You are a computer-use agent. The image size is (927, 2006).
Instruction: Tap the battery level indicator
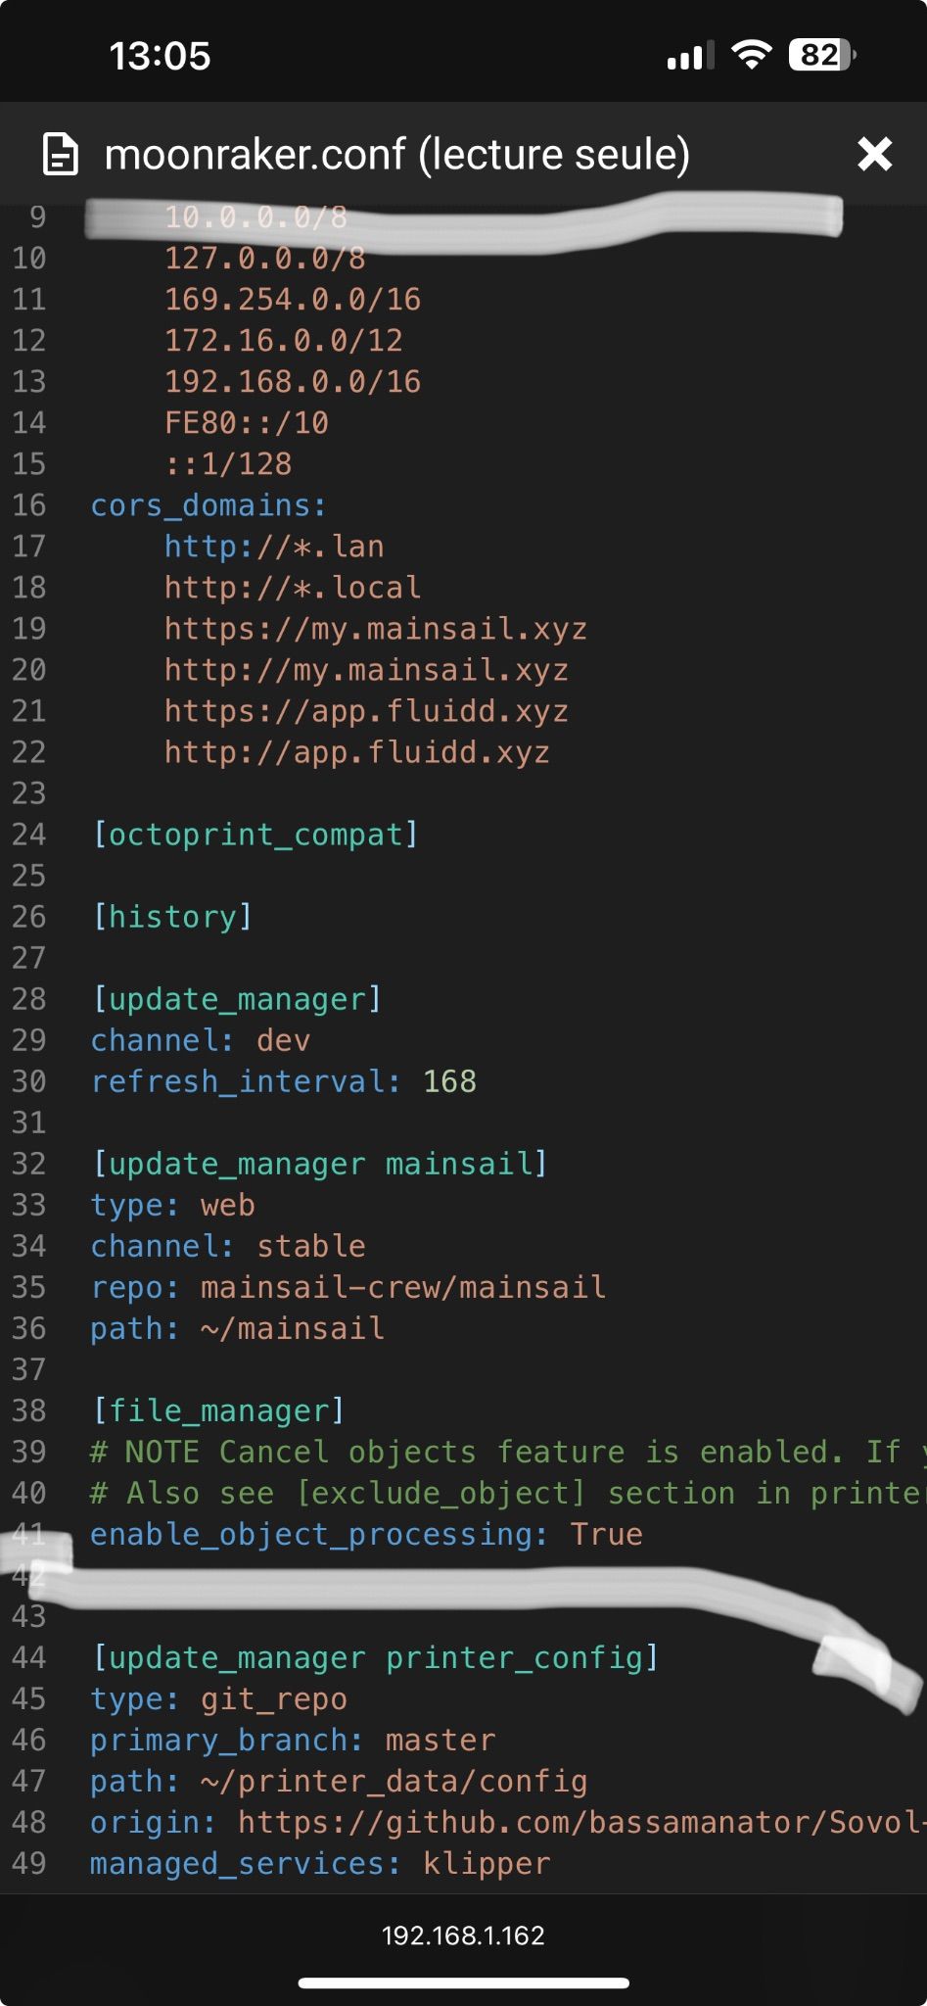[822, 55]
